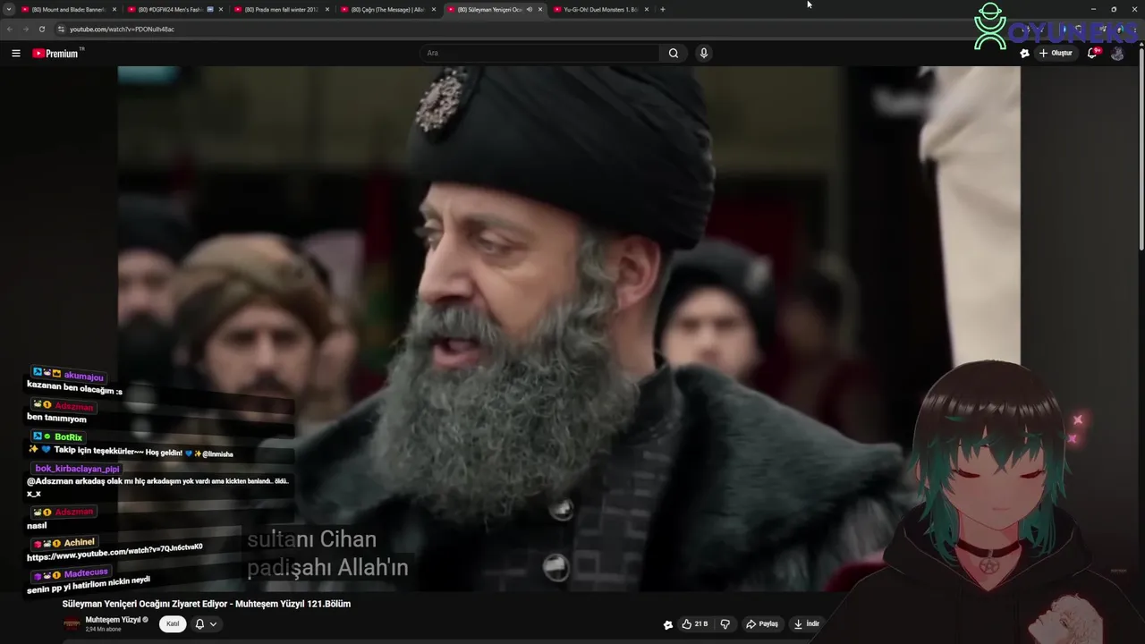1145x644 pixels.
Task: Like the video with thumbs up
Action: coord(695,623)
